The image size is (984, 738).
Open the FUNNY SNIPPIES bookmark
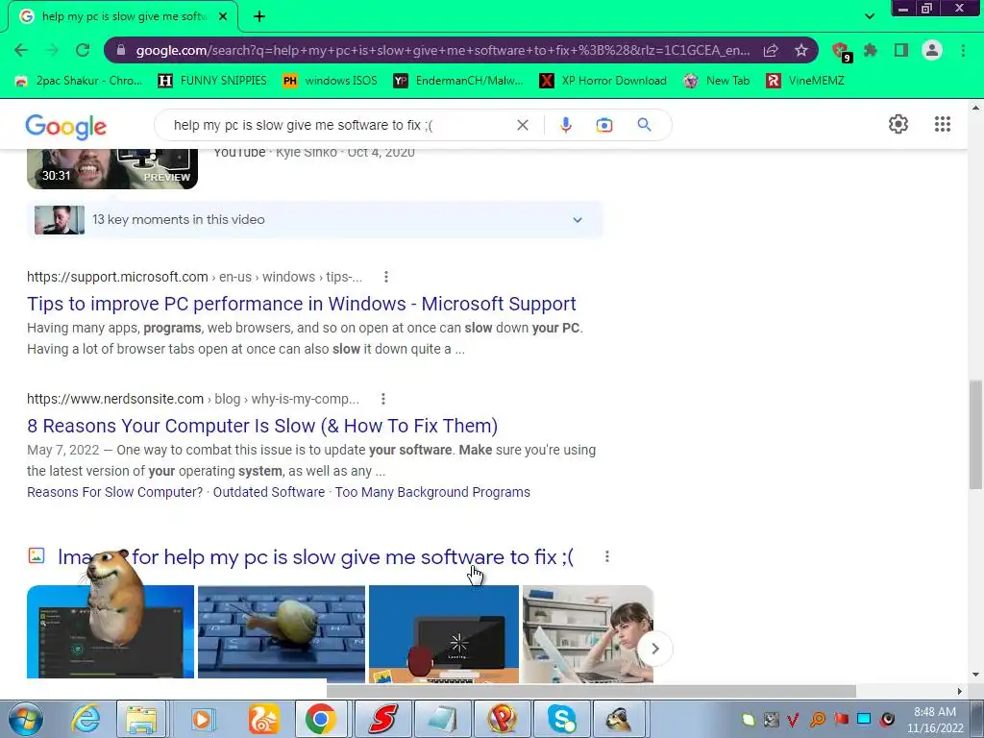pyautogui.click(x=212, y=81)
